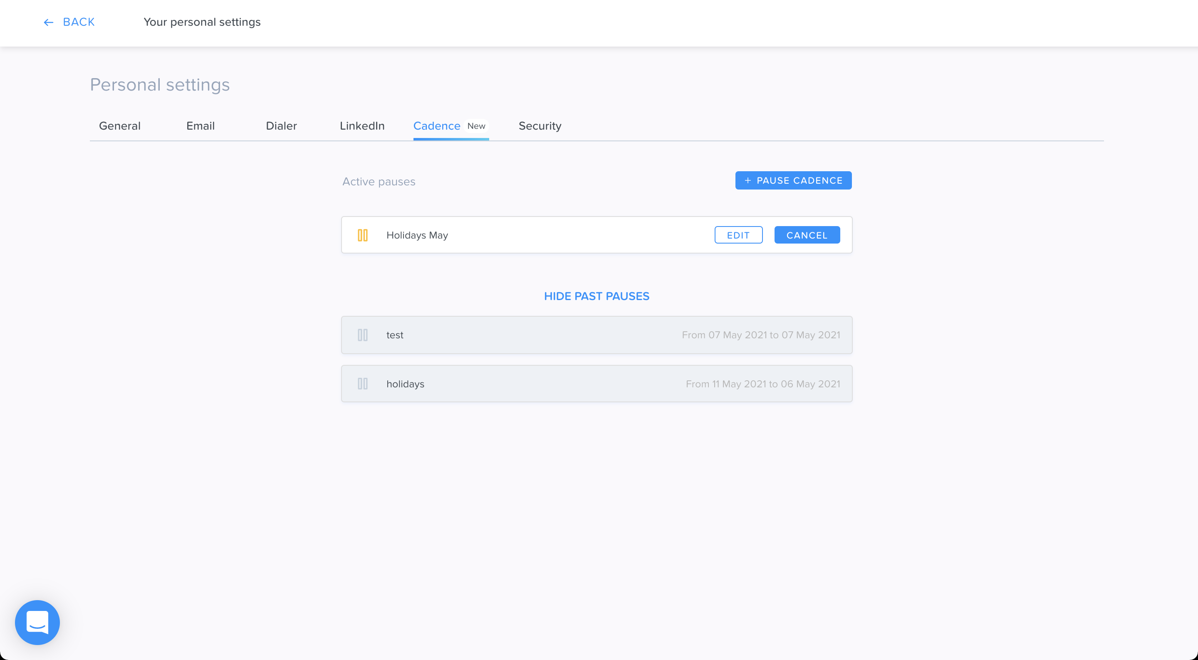The image size is (1198, 660).
Task: Click the BACK link text
Action: (79, 22)
